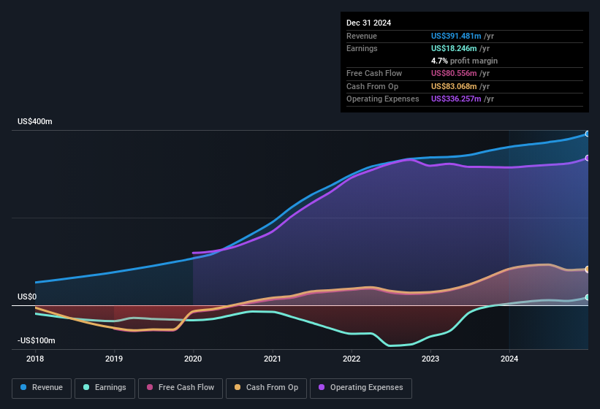This screenshot has width=600, height=409.
Task: Click the US$336.257m operating expenses value
Action: (456, 99)
